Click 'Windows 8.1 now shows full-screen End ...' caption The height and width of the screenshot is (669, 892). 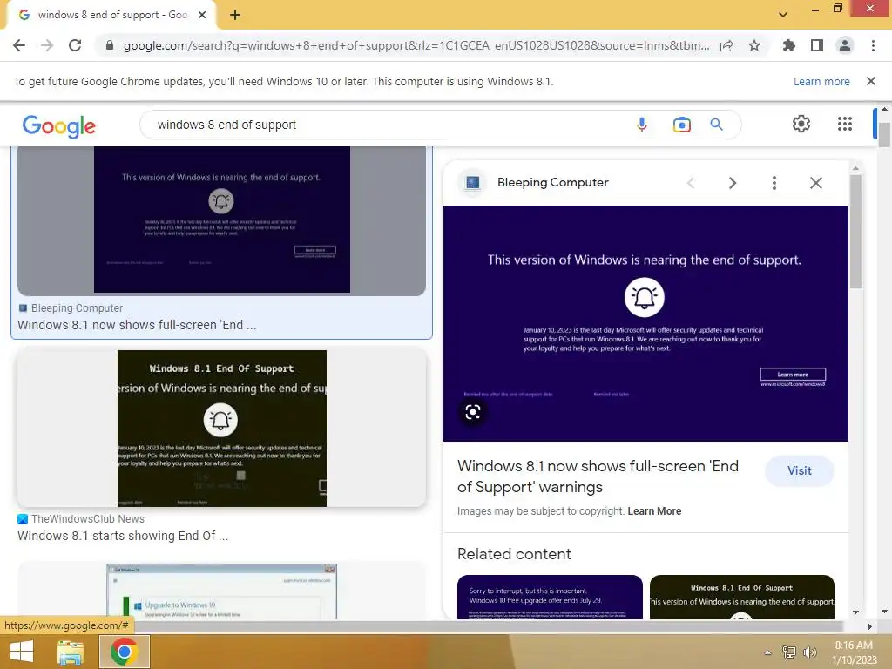pos(137,325)
